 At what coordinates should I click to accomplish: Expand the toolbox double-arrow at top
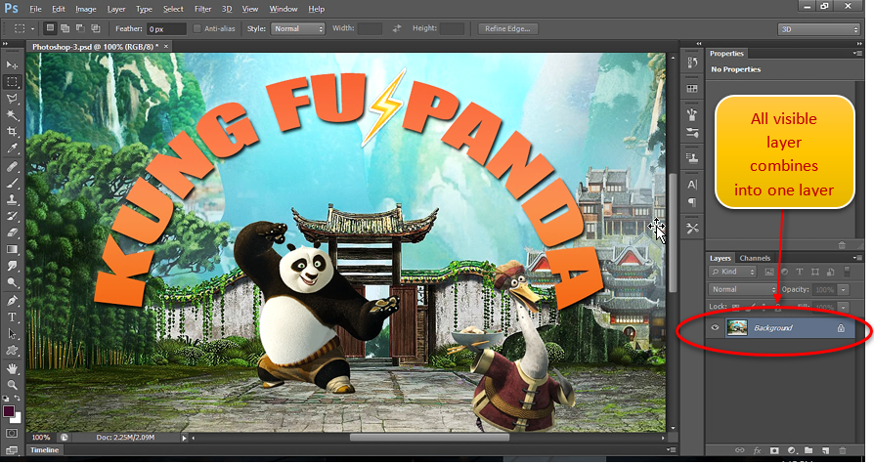(x=6, y=43)
